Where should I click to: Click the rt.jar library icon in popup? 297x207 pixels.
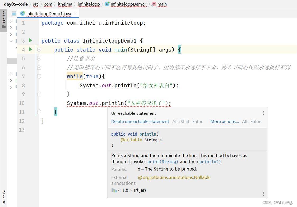(x=114, y=190)
